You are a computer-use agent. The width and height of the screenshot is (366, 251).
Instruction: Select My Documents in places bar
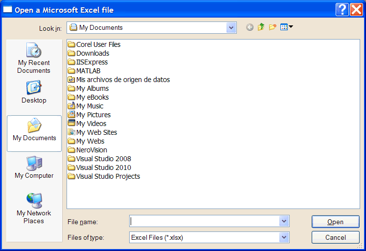point(34,133)
